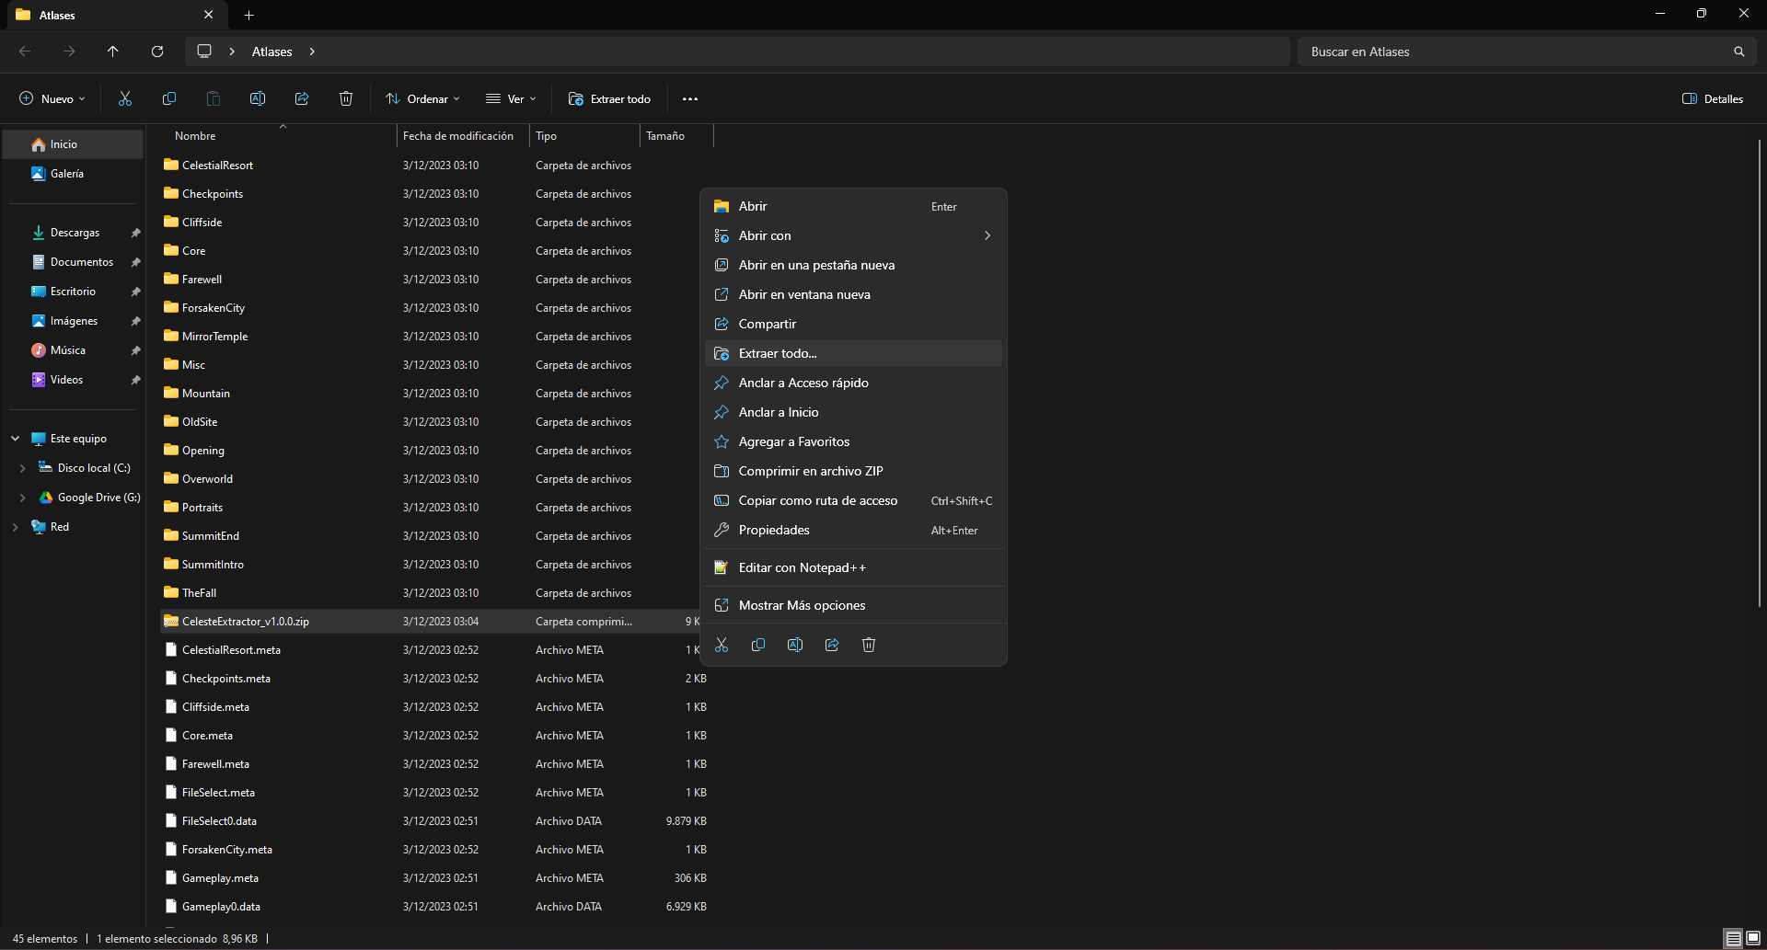Click the Rename icon in the toolbar

[x=258, y=98]
